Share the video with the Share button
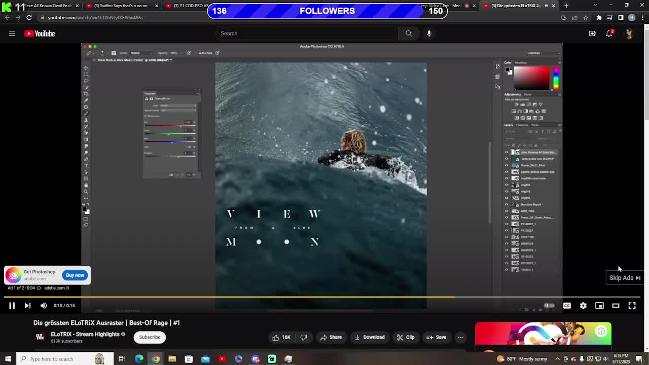 [x=331, y=337]
